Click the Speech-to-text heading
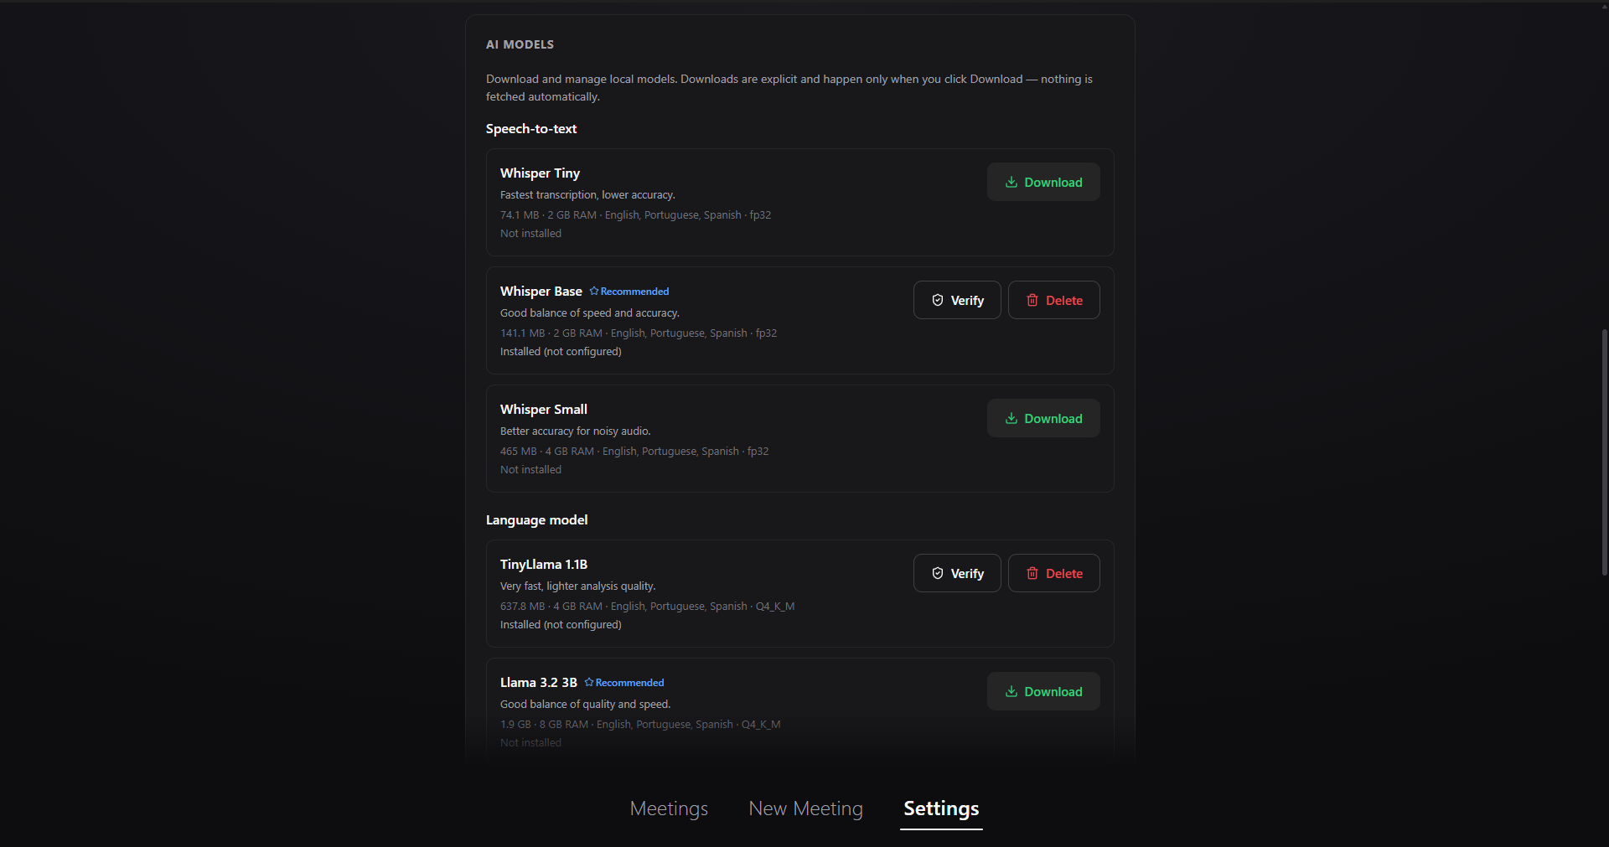Image resolution: width=1609 pixels, height=847 pixels. pos(531,128)
